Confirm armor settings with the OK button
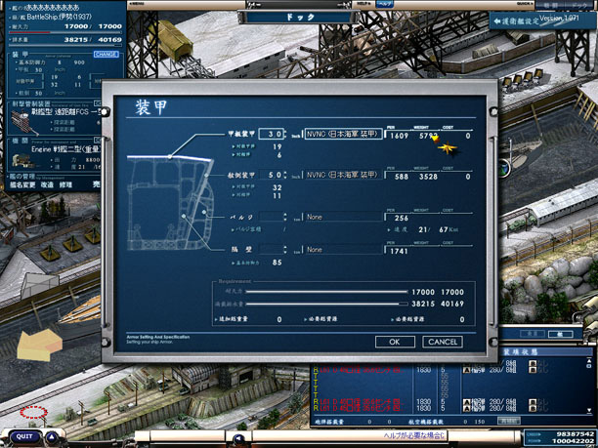 point(395,342)
